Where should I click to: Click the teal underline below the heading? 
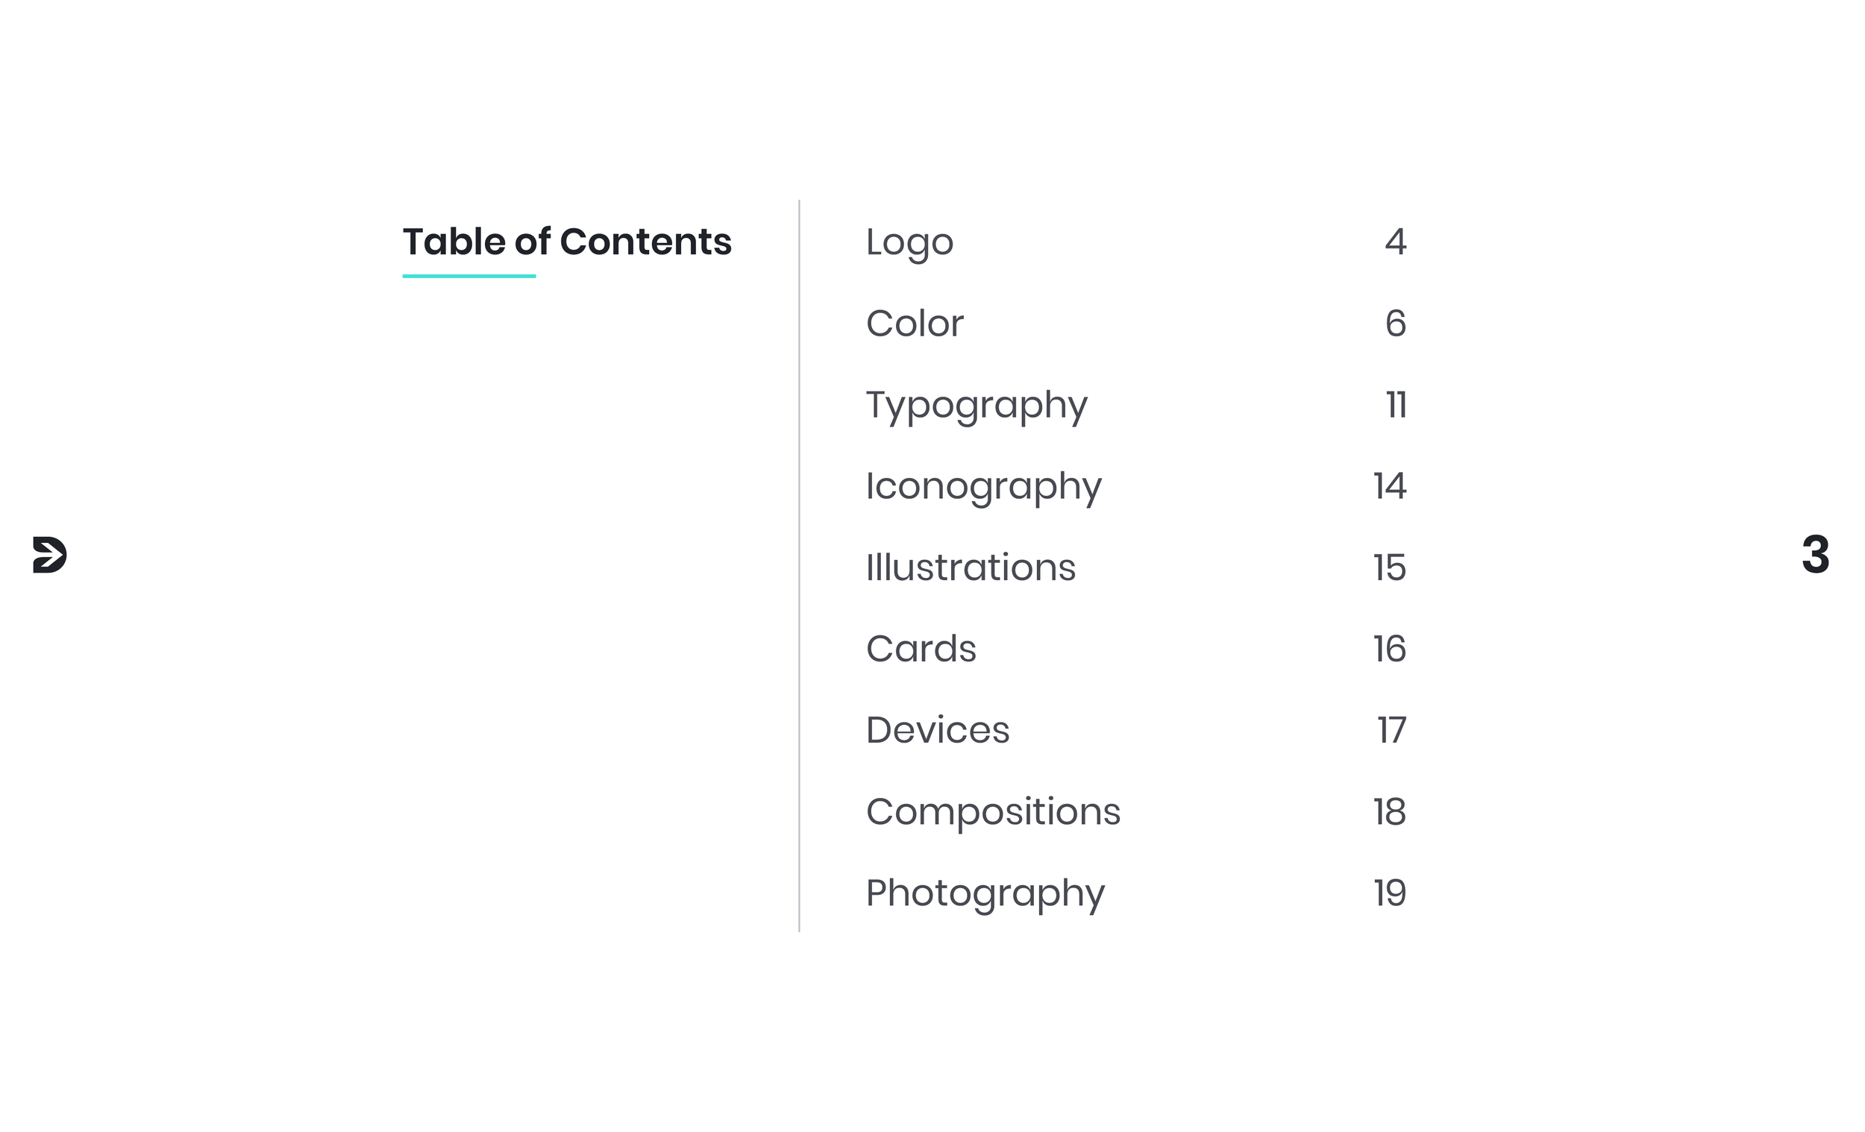pos(469,276)
